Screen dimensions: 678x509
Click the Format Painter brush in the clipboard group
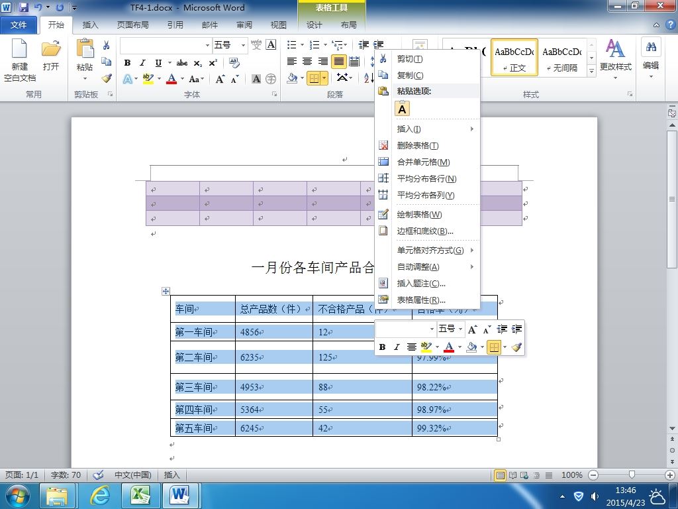[107, 78]
